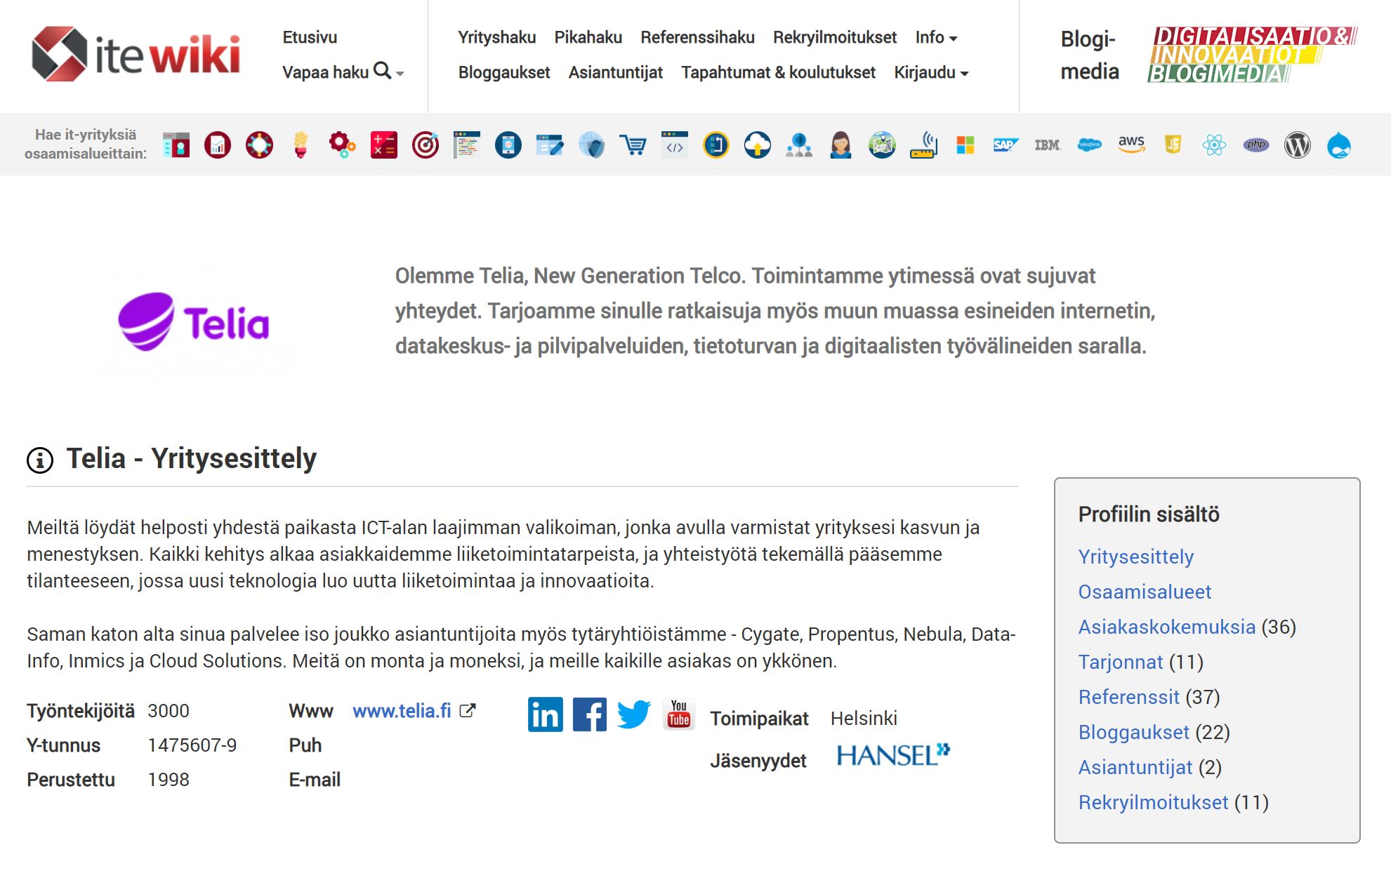Open Referenssihaku
Viewport: 1391px width, 885px height.
tap(697, 37)
